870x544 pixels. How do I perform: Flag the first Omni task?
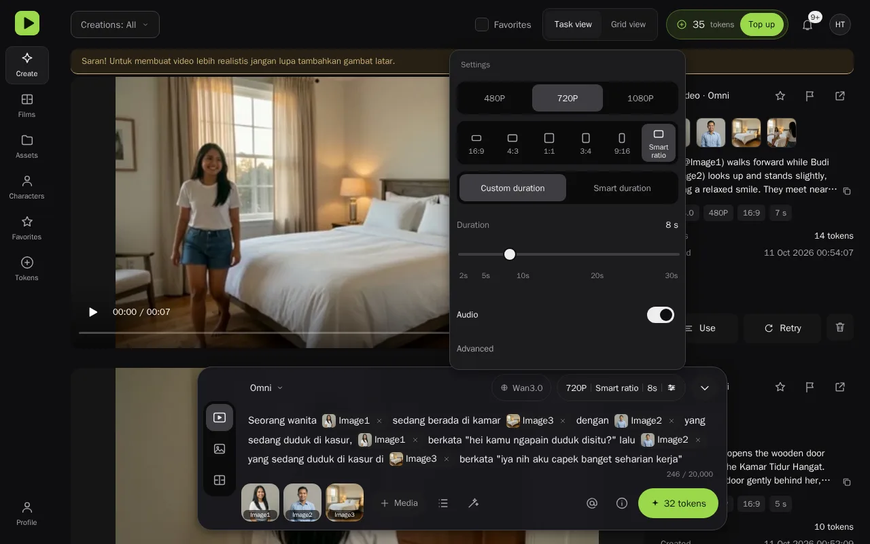click(x=810, y=96)
